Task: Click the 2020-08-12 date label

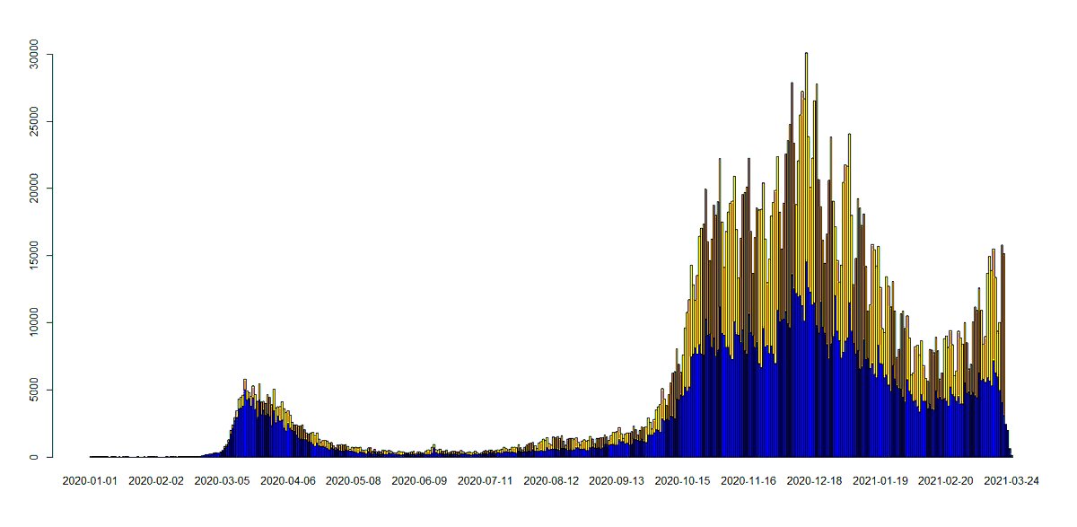Action: (x=551, y=481)
